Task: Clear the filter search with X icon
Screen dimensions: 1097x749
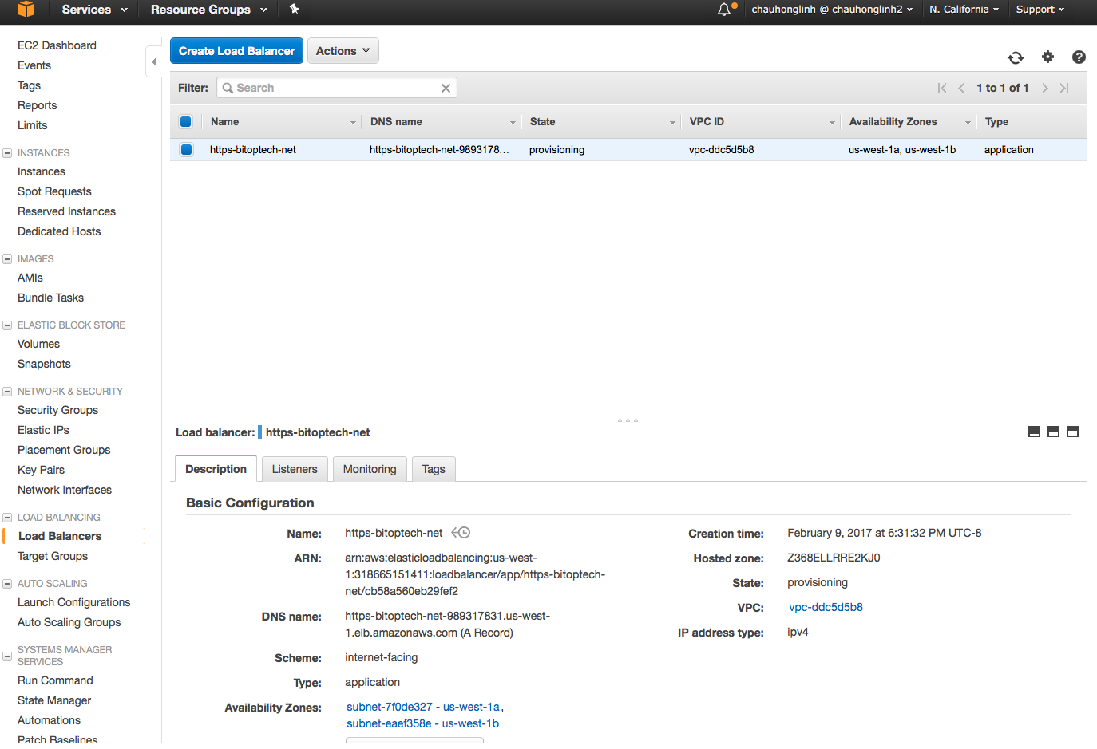Action: (446, 88)
